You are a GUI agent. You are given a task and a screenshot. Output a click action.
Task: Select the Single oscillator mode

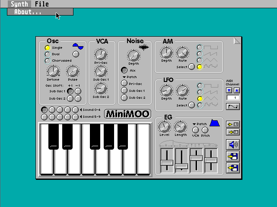[48, 47]
